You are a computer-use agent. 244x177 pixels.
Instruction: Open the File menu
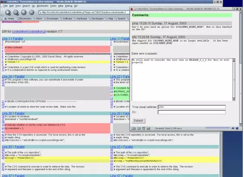pos(5,6)
